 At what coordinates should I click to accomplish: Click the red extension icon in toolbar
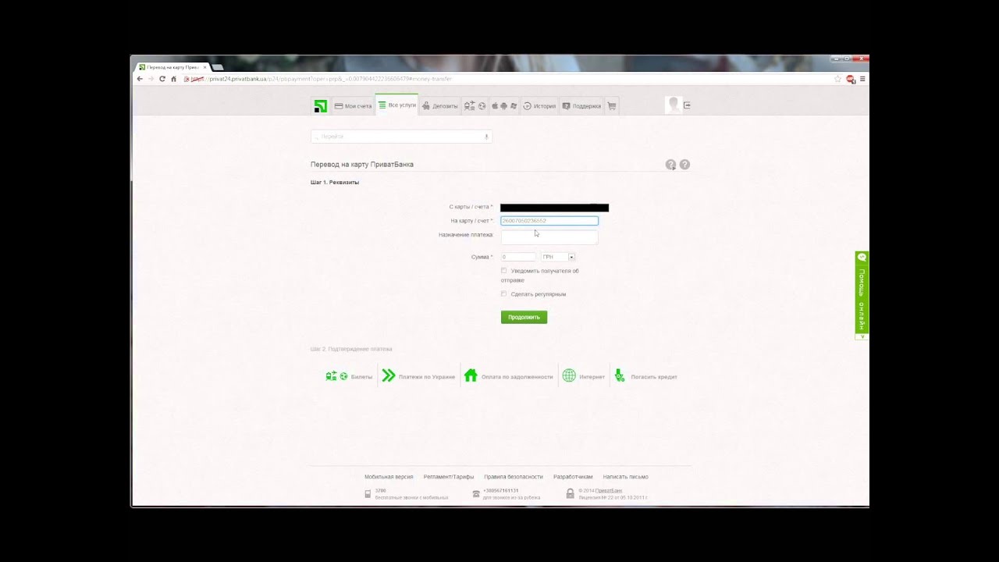coord(851,79)
